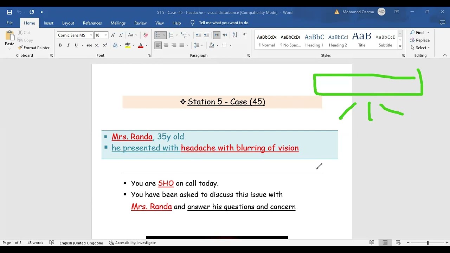Open Comments via the speech bubble icon
The width and height of the screenshot is (450, 253).
point(442,23)
